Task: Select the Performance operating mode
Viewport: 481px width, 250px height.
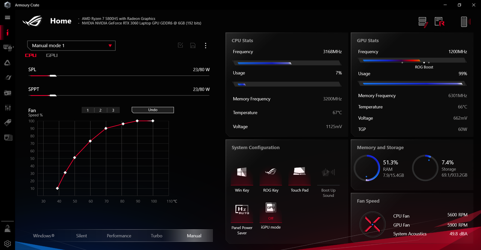Action: pyautogui.click(x=119, y=236)
